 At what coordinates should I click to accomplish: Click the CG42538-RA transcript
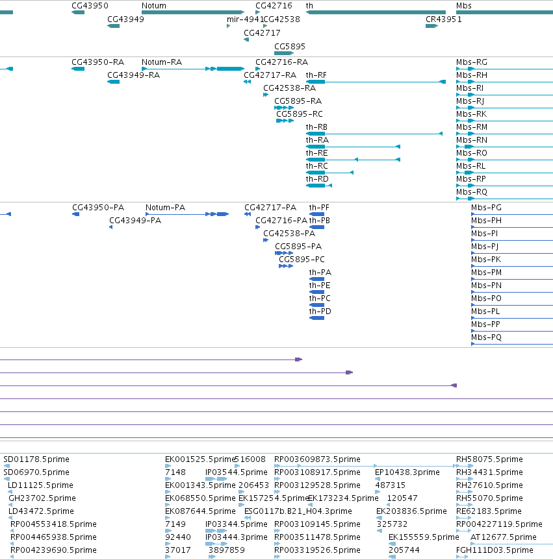coord(266,95)
